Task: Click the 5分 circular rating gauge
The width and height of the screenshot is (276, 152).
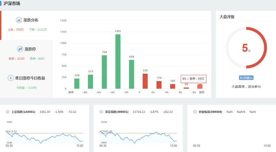Action: (246, 48)
